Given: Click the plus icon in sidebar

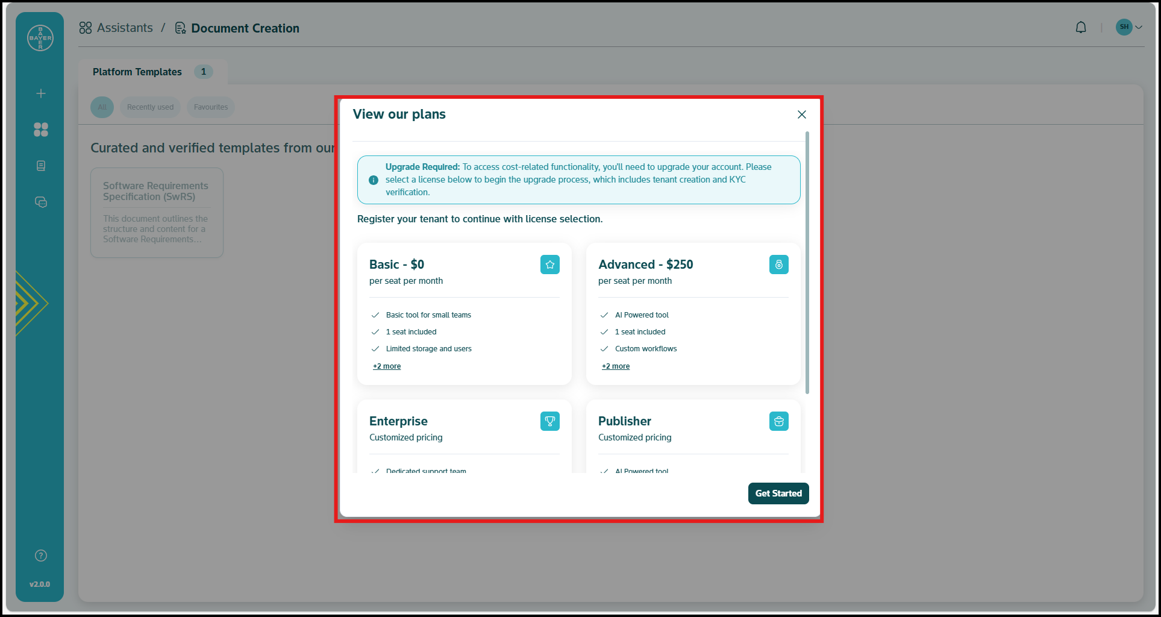Looking at the screenshot, I should click(41, 93).
